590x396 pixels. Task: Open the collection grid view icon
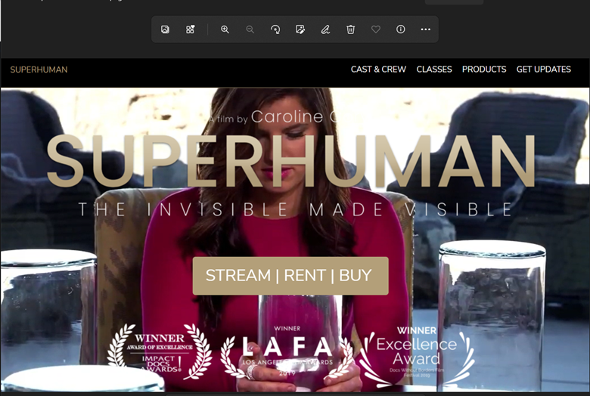pyautogui.click(x=191, y=29)
